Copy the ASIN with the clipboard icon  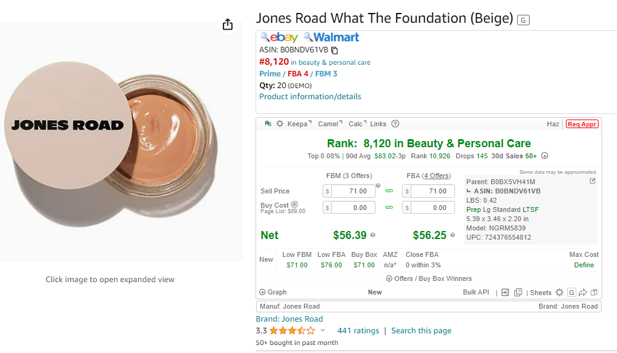[x=334, y=51]
